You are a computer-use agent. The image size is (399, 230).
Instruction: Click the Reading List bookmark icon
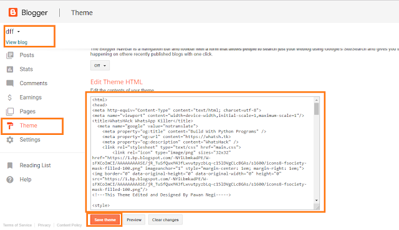pos(10,165)
